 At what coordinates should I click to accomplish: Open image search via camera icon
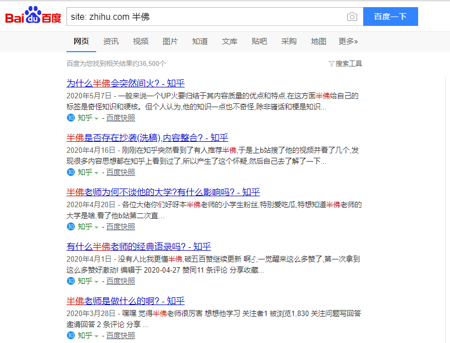point(352,16)
